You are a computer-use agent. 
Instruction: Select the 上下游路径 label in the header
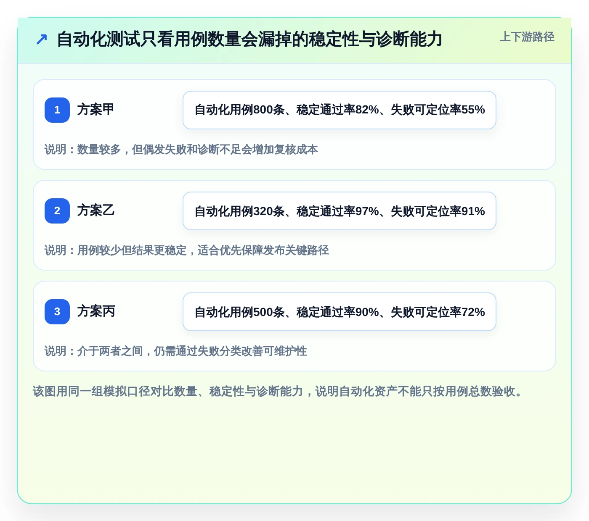527,37
